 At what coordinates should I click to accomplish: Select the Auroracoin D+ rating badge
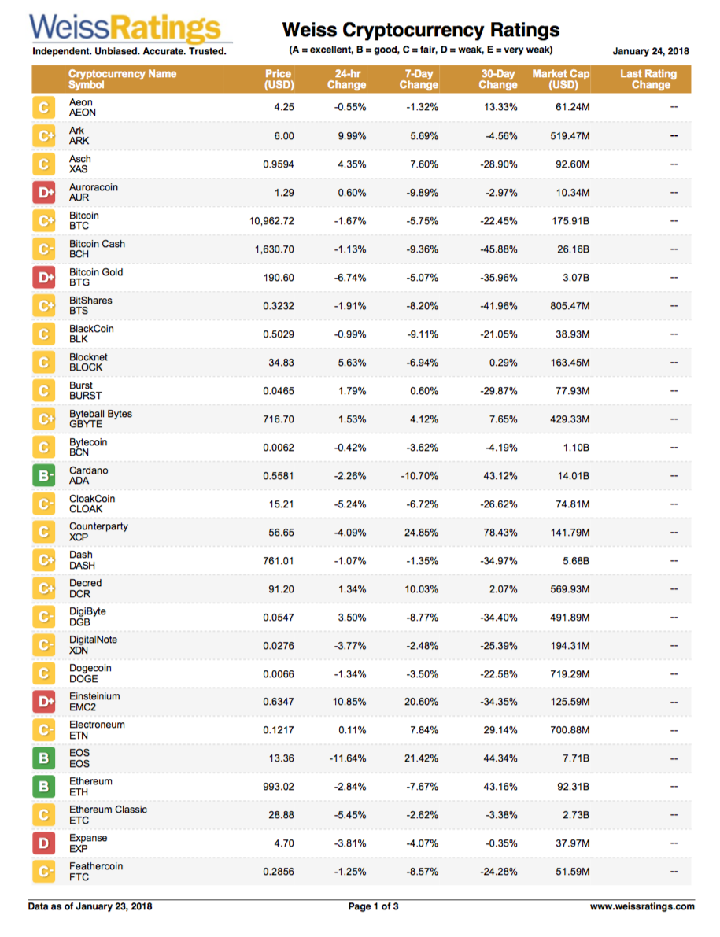point(44,193)
